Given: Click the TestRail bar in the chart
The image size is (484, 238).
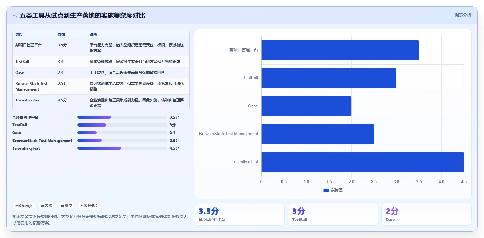Looking at the screenshot, I should 329,78.
